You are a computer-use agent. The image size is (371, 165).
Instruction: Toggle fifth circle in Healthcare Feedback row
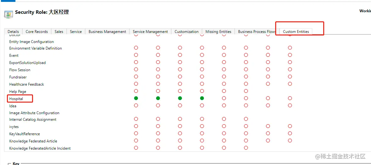(224, 84)
